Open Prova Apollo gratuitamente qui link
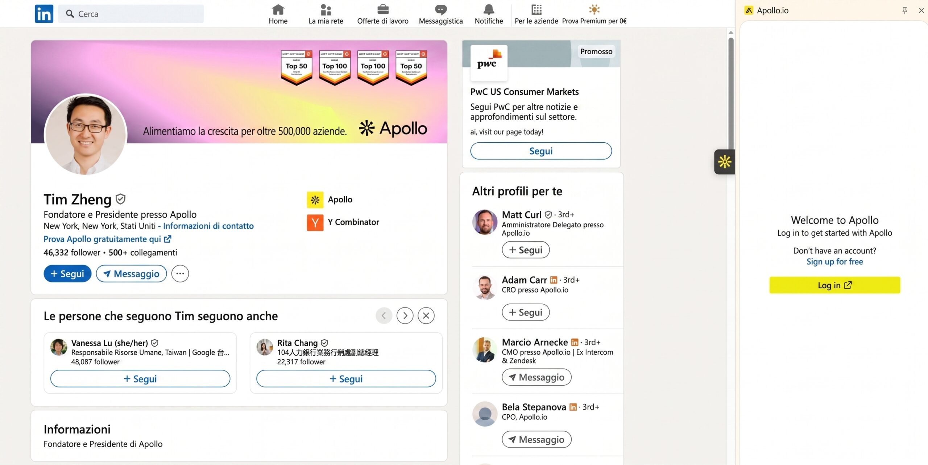This screenshot has width=928, height=465. pos(107,239)
